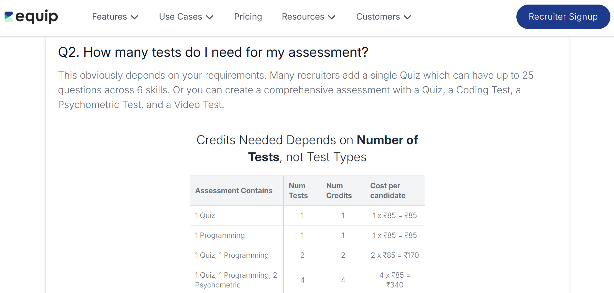Click the Num Credits column header

(x=343, y=191)
